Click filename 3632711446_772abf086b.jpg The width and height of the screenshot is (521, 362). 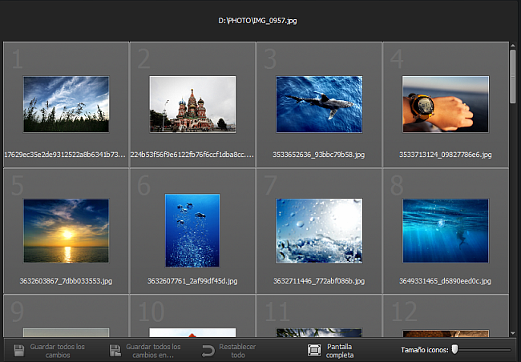point(319,281)
